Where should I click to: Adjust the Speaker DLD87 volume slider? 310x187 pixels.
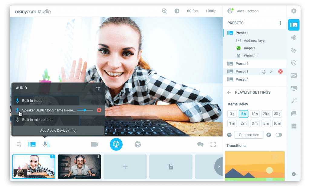coord(85,110)
